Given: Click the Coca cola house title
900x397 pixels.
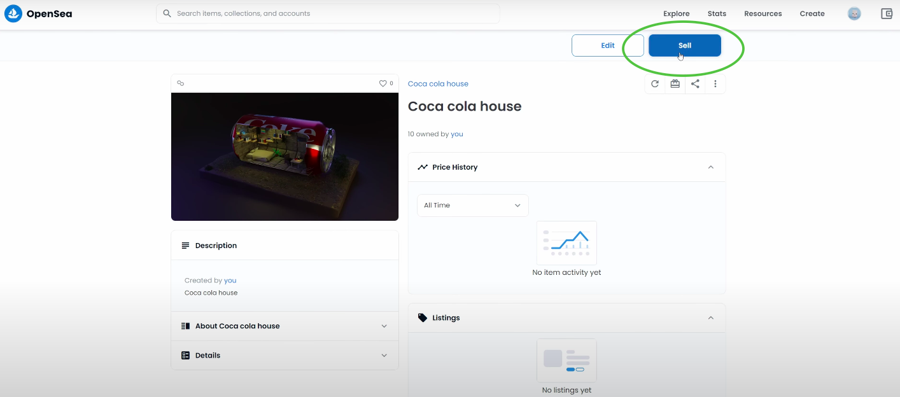Looking at the screenshot, I should click(x=465, y=106).
